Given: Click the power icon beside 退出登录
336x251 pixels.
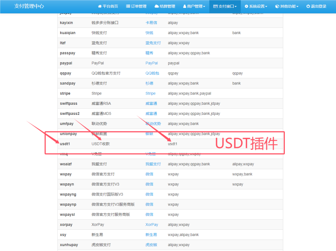Looking at the screenshot, I should click(x=308, y=6).
